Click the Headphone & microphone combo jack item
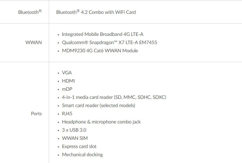The height and width of the screenshot is (163, 242). (x=101, y=122)
